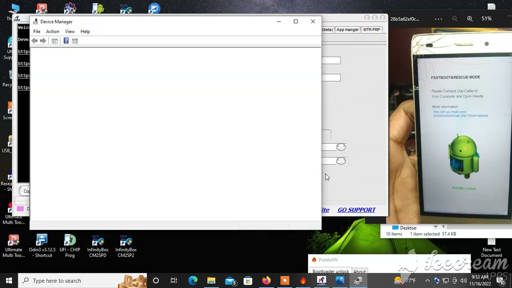Select the (beta) tab in the tool window
The width and height of the screenshot is (512, 288).
click(x=328, y=30)
